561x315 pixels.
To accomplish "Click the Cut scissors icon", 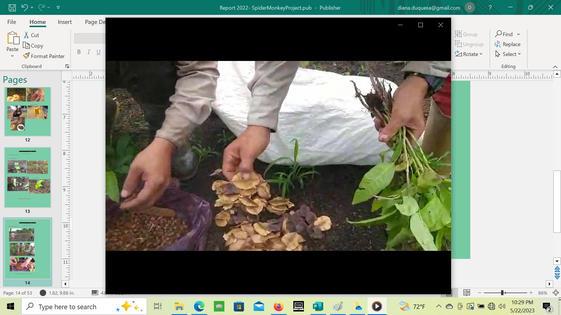I will click(26, 35).
